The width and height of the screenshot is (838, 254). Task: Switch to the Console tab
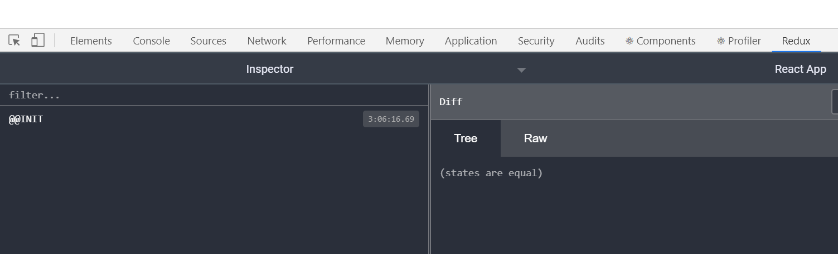click(x=151, y=41)
